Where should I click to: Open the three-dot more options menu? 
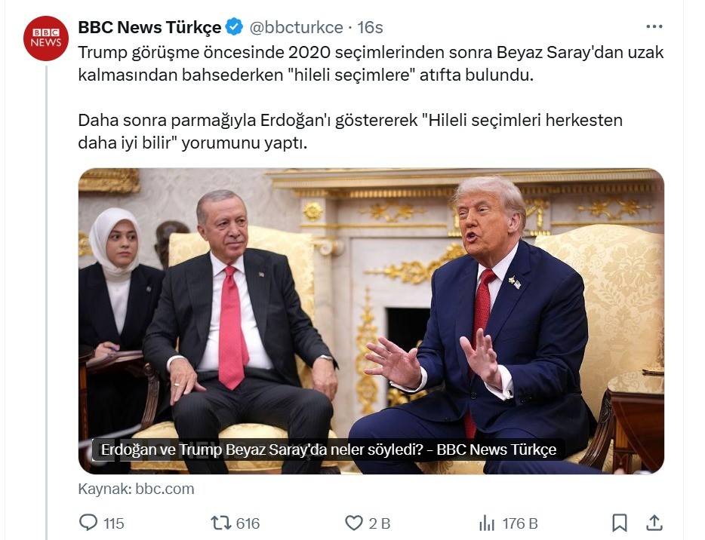click(654, 26)
